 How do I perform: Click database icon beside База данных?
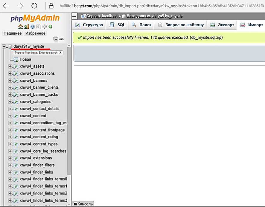(124, 16)
